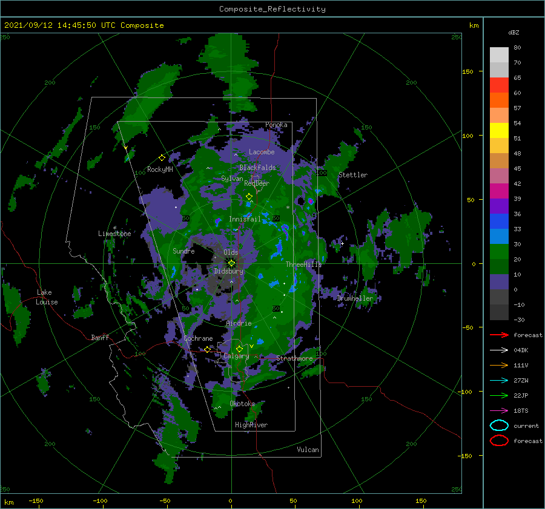
Task: Select the dark orange 57-60 dBZ swatch
Action: pyautogui.click(x=499, y=100)
